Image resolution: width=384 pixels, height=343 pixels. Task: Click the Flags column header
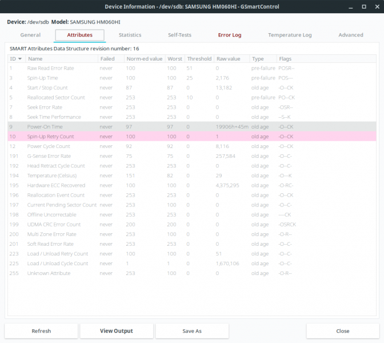coord(326,59)
